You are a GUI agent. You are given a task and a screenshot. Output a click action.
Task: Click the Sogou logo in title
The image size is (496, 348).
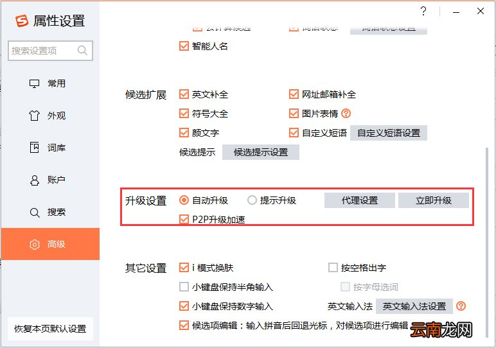coord(22,21)
